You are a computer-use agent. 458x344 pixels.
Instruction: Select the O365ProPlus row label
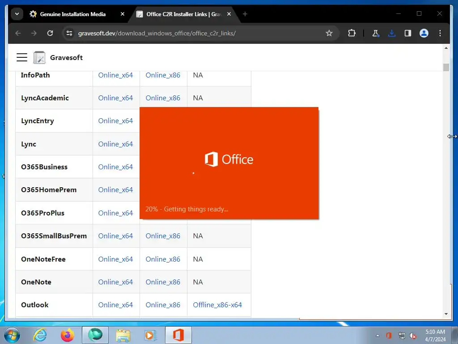(x=42, y=213)
